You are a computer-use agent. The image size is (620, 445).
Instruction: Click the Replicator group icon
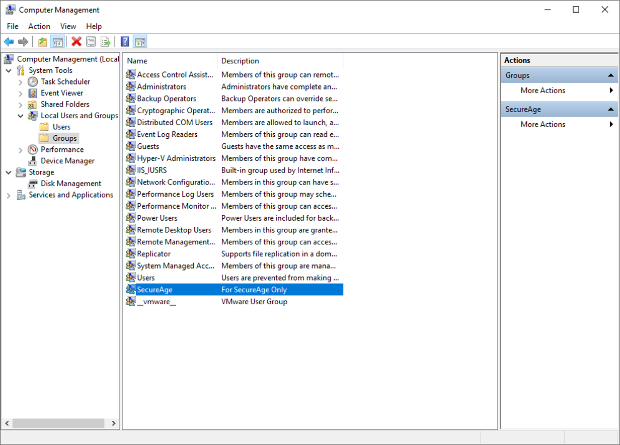[x=130, y=254]
